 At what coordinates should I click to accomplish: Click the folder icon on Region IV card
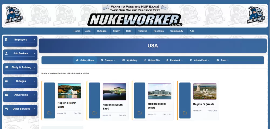[x=185, y=113]
